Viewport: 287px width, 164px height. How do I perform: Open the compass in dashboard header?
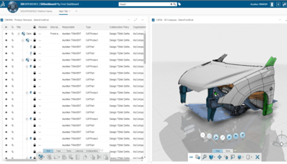pos(13,7)
